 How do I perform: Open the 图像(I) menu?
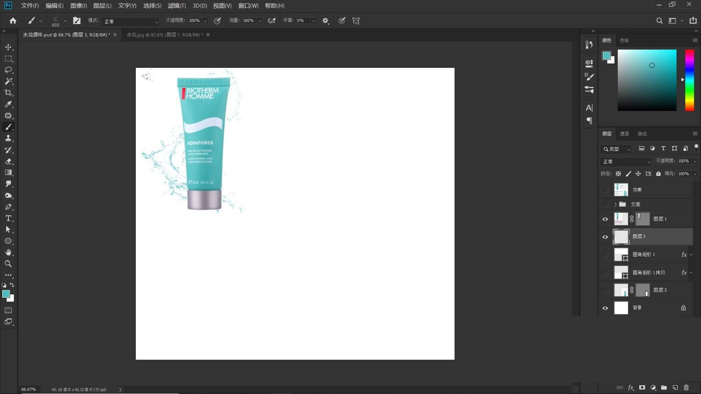click(x=79, y=6)
